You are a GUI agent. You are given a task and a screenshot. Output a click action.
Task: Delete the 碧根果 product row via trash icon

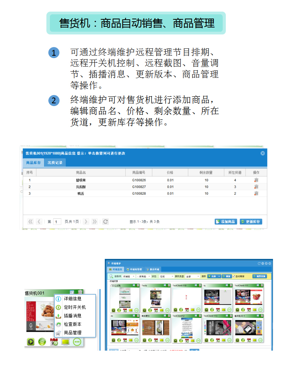[x=256, y=180]
